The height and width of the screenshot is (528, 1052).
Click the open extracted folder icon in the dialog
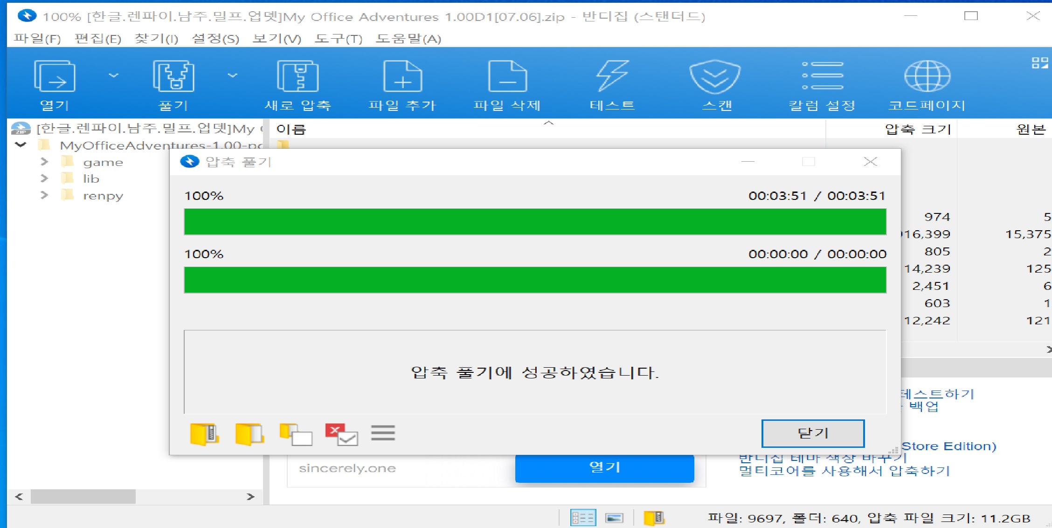tap(249, 434)
